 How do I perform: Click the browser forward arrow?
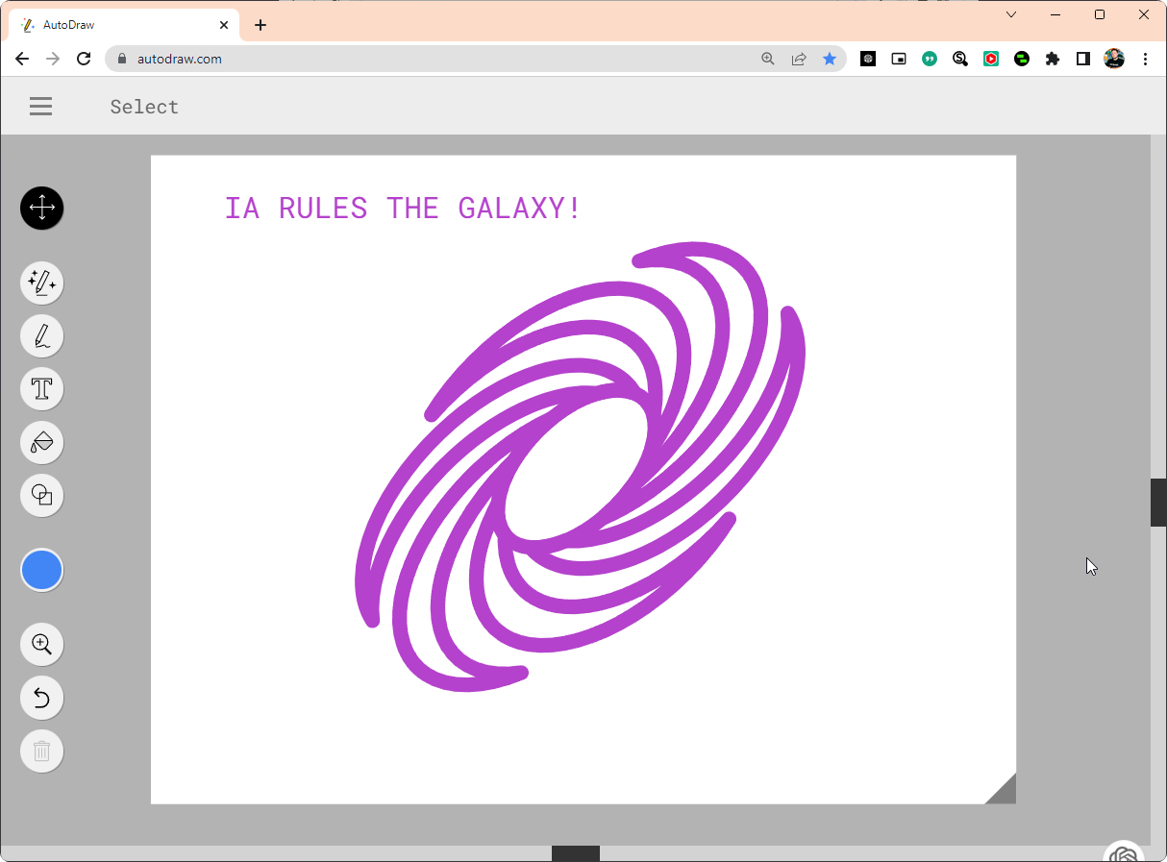53,59
